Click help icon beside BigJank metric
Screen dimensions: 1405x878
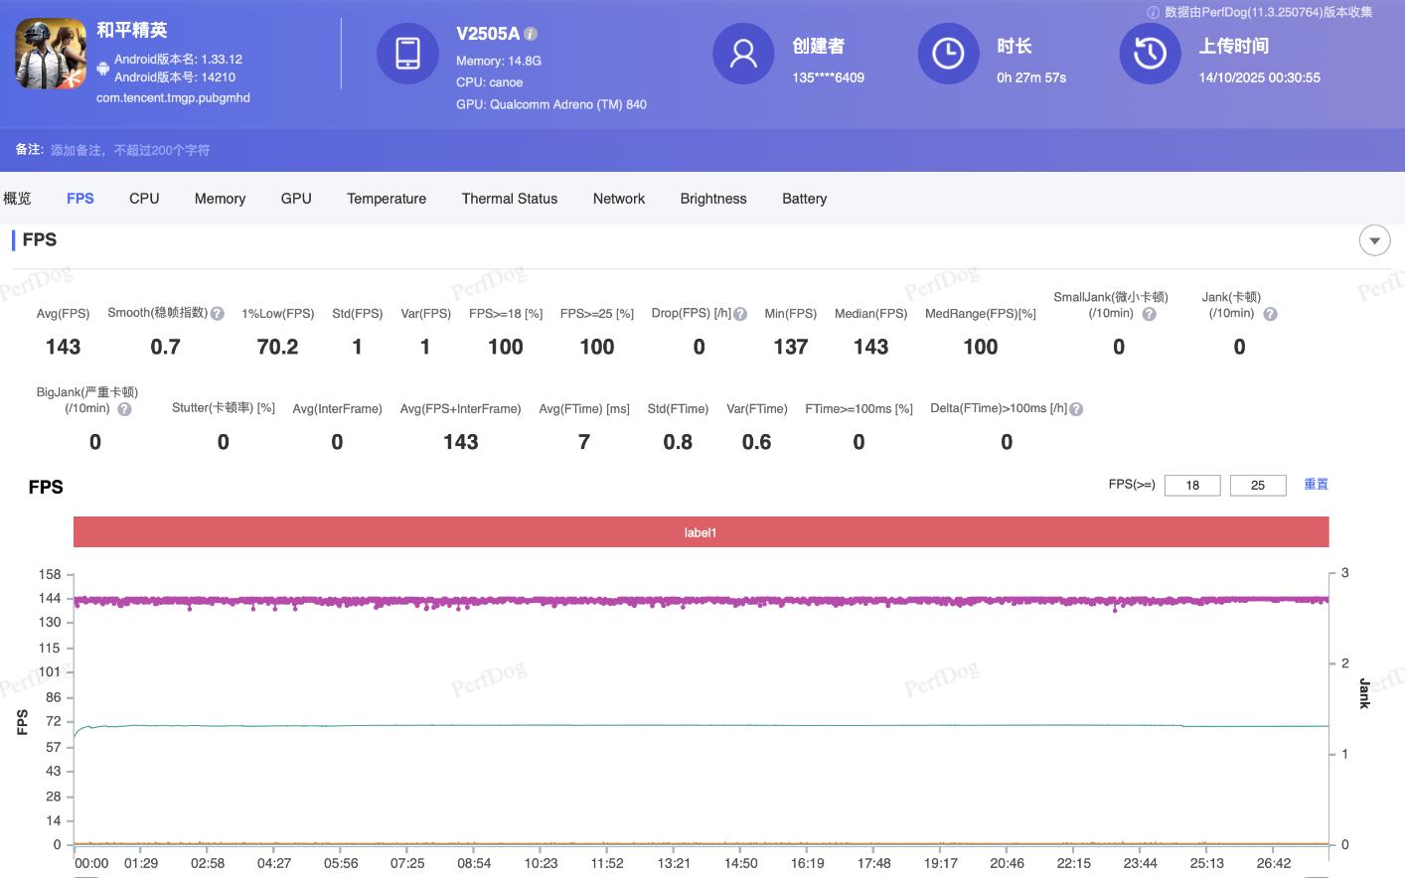[x=124, y=409]
